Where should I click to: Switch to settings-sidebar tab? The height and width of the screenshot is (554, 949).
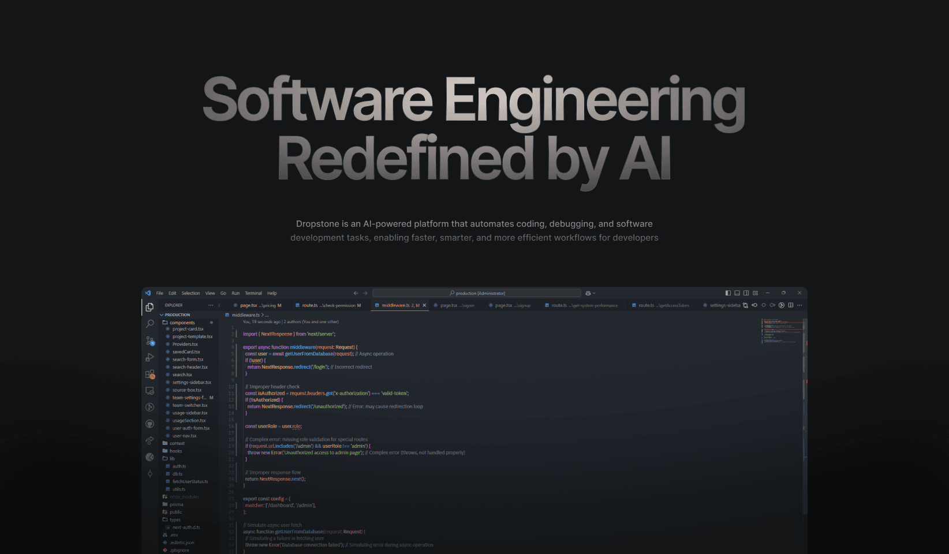coord(722,305)
